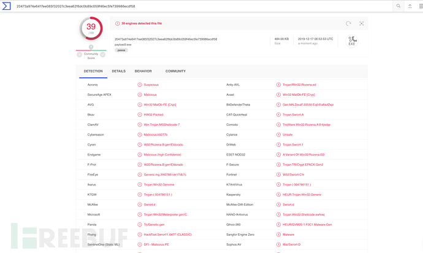Click warning icon beside Cylance Unsafe
The image size is (423, 253).
[x=278, y=134]
